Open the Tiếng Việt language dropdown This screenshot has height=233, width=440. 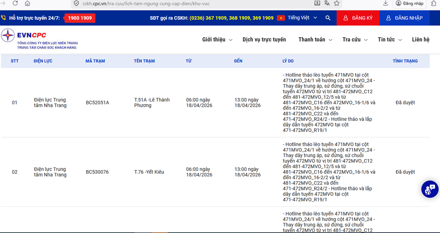pos(302,18)
